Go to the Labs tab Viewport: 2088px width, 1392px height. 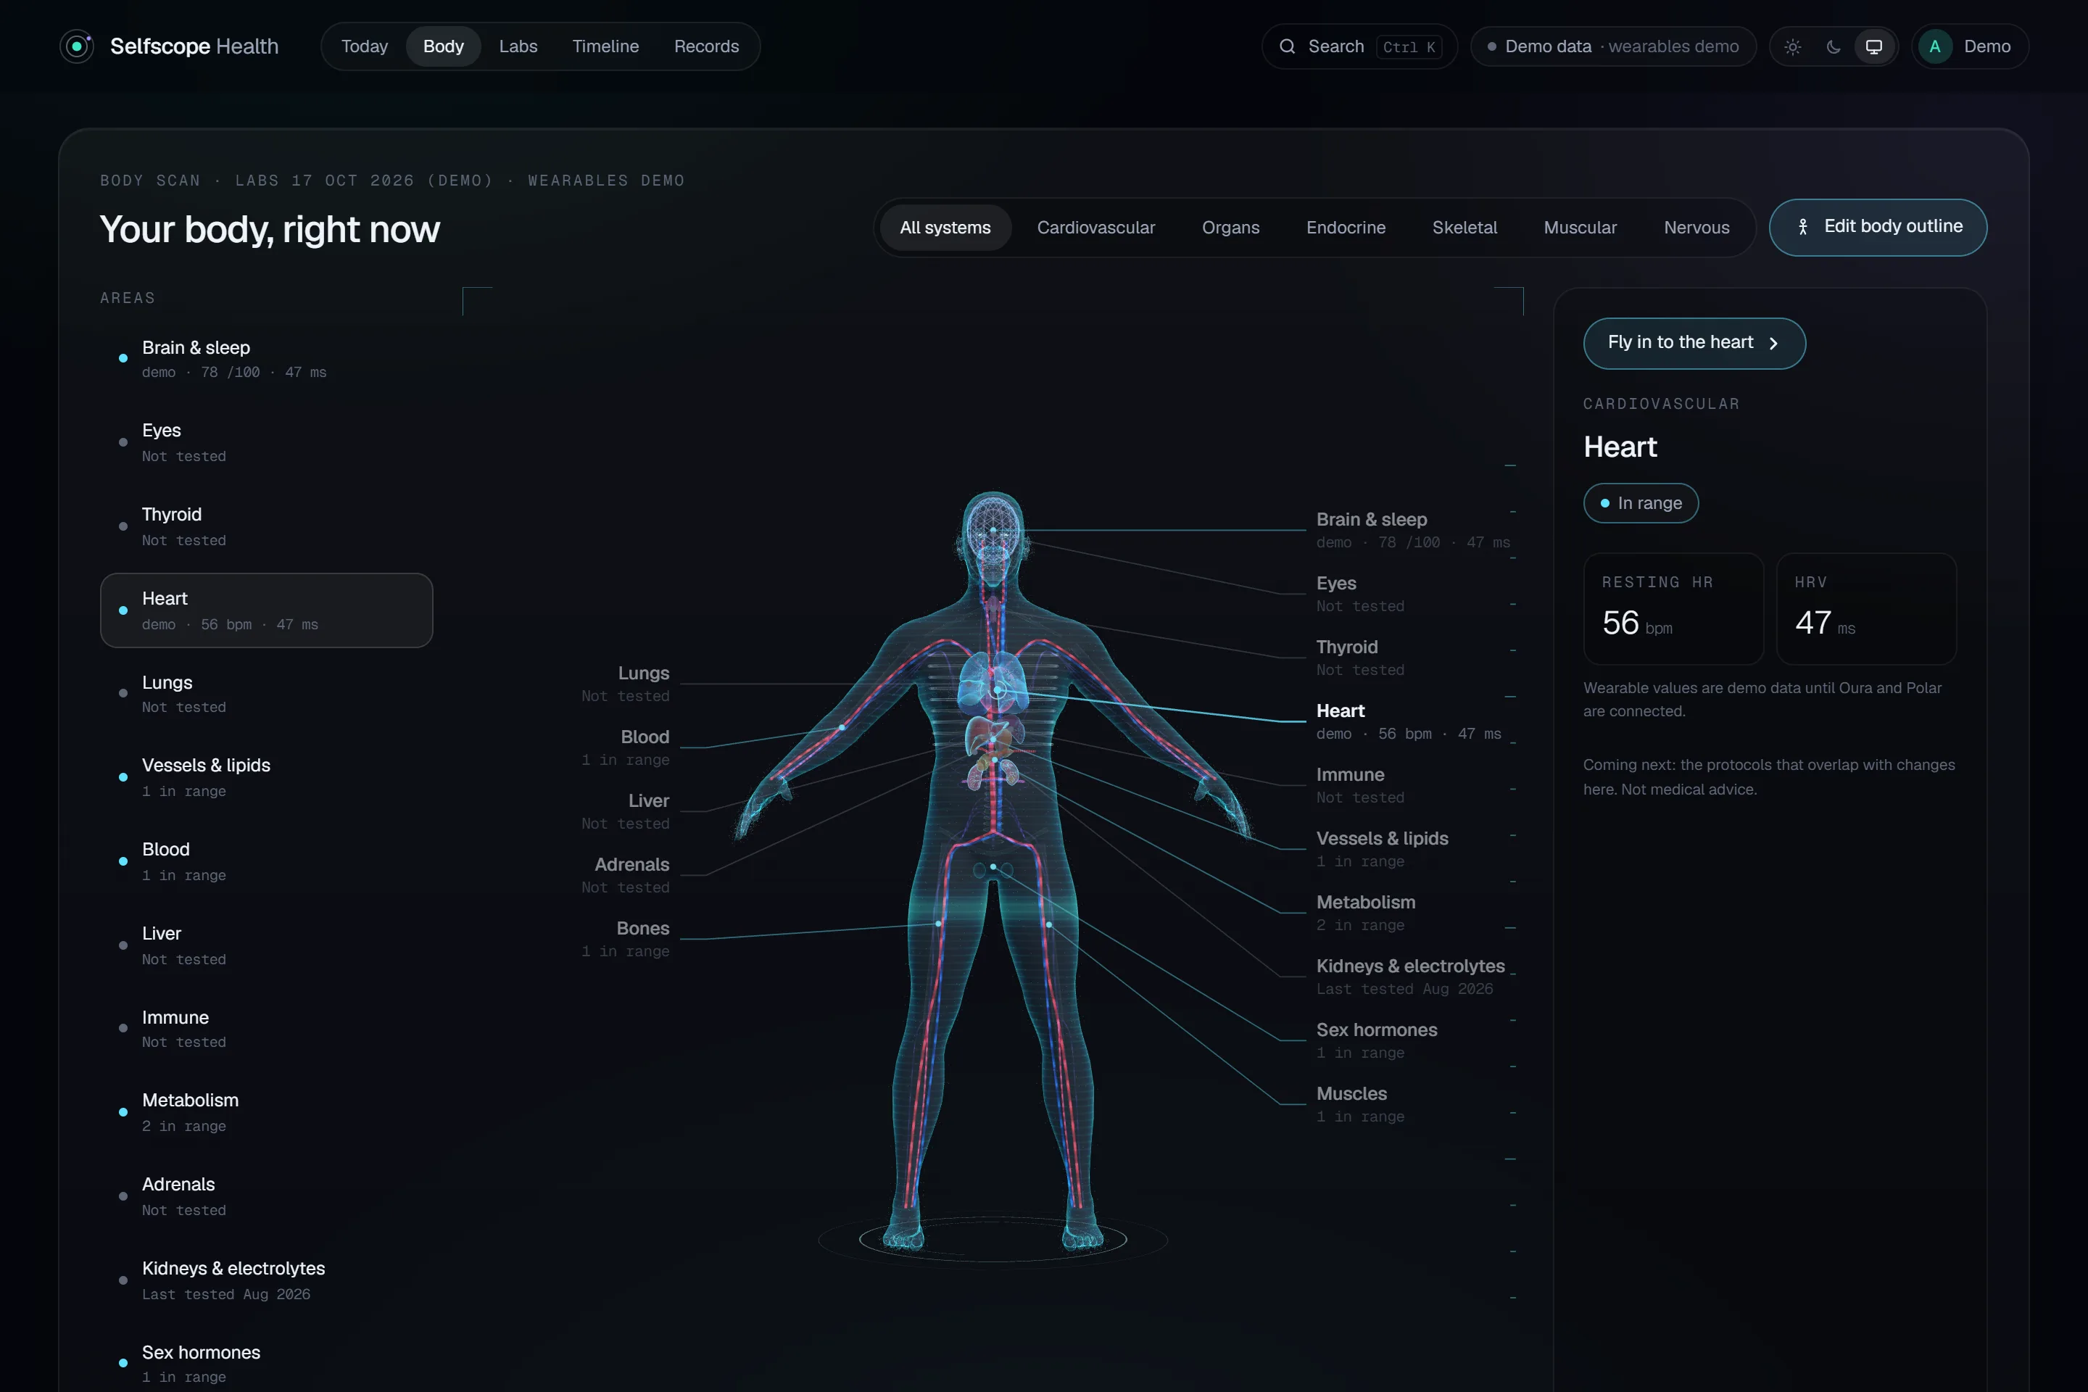tap(518, 46)
